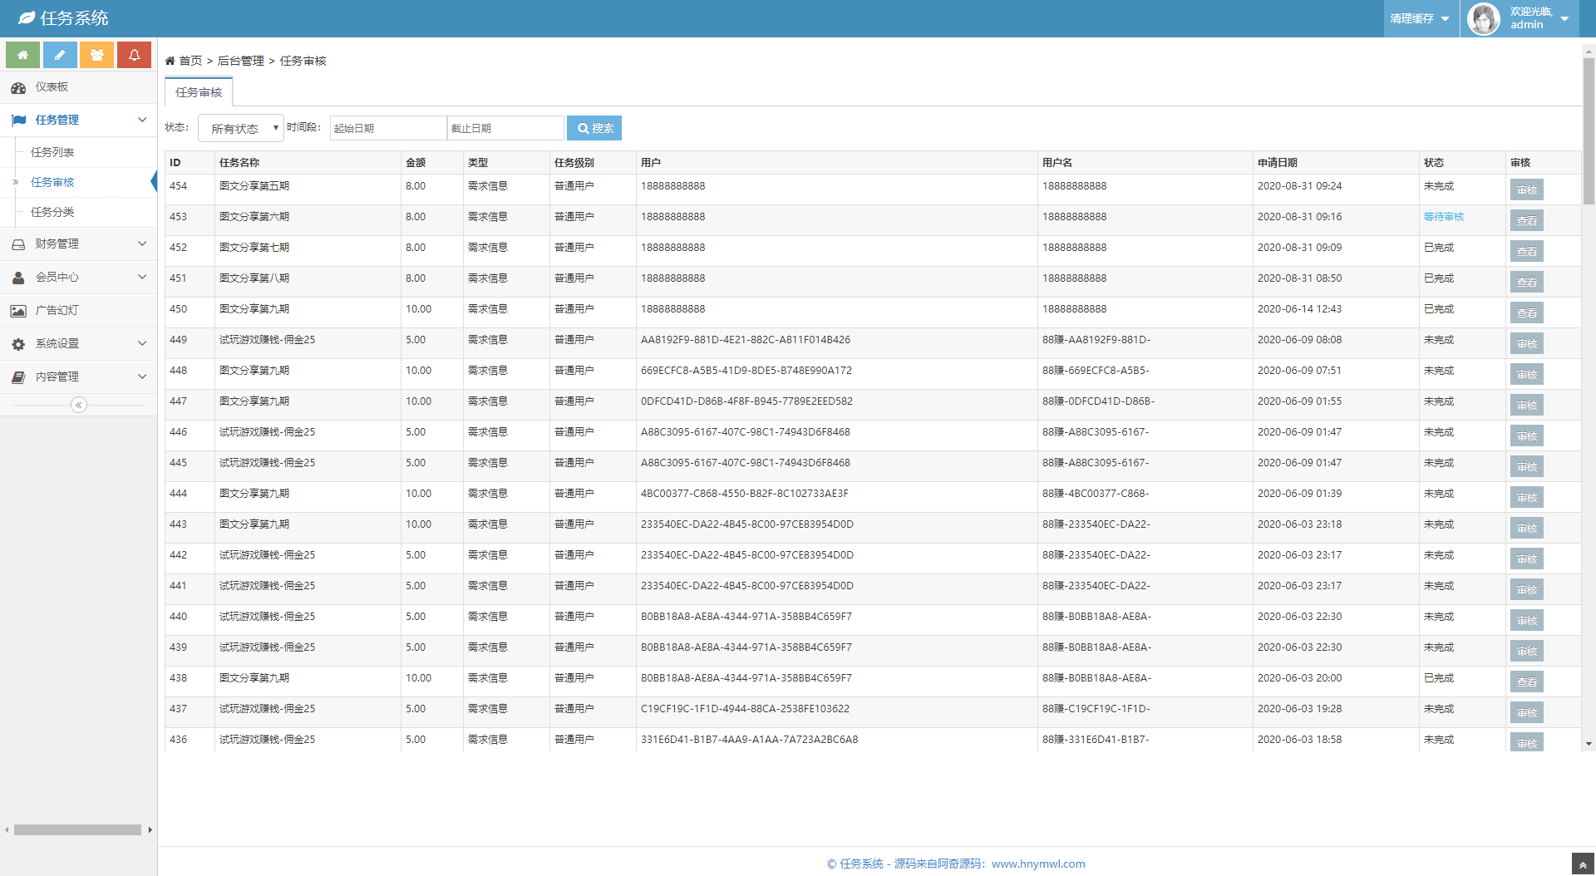
Task: Click the 搜索 search button
Action: (594, 128)
